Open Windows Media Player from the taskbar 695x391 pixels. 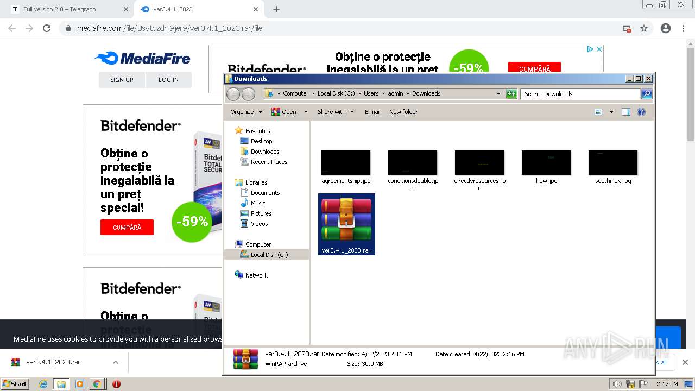(80, 384)
